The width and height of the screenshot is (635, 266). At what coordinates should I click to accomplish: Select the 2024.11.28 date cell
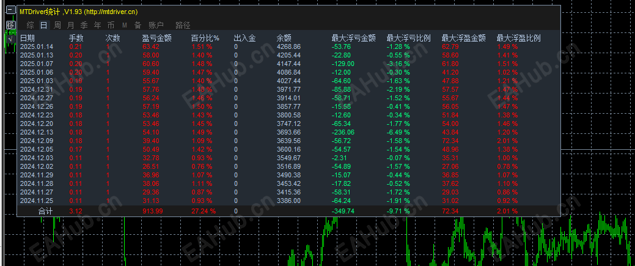click(37, 183)
